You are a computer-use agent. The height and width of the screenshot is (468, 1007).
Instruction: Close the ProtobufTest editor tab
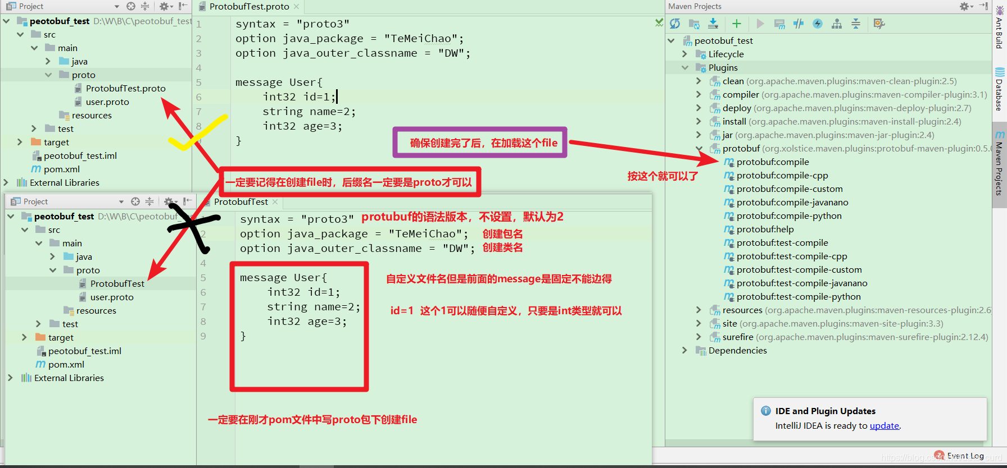(x=275, y=202)
